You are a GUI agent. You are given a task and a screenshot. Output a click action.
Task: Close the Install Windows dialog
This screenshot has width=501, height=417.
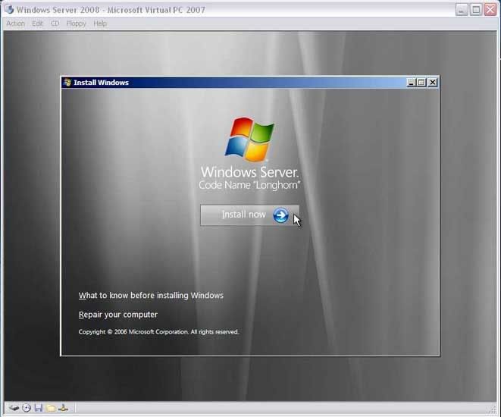433,83
